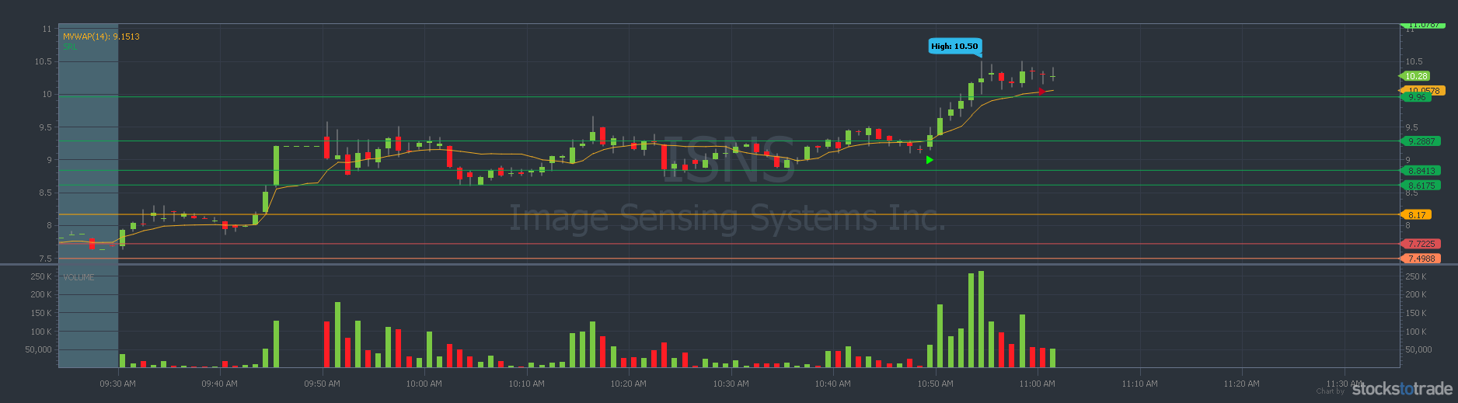
Task: Select the 7.7225 red level tag
Action: 1420,244
